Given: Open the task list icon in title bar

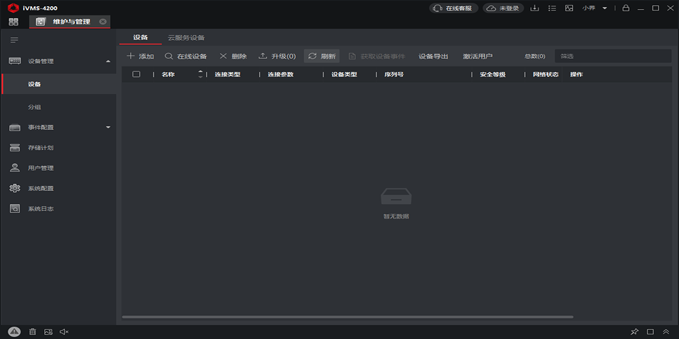Looking at the screenshot, I should point(552,8).
